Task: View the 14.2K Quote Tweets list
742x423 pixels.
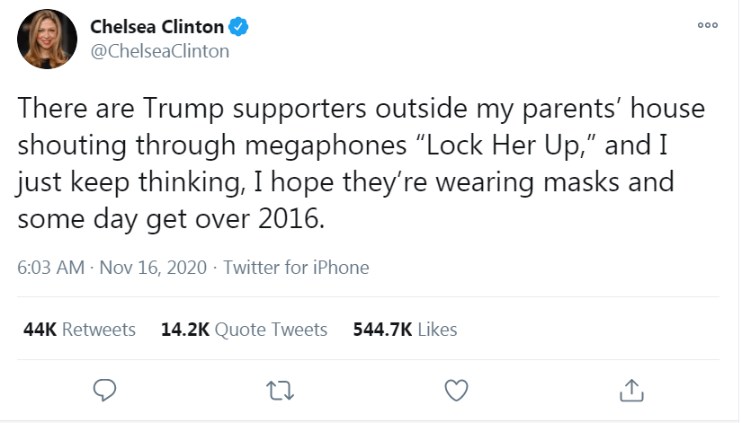Action: pos(244,330)
